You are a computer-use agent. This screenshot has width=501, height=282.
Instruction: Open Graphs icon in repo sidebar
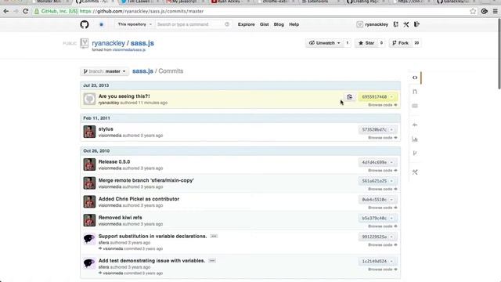click(x=415, y=139)
